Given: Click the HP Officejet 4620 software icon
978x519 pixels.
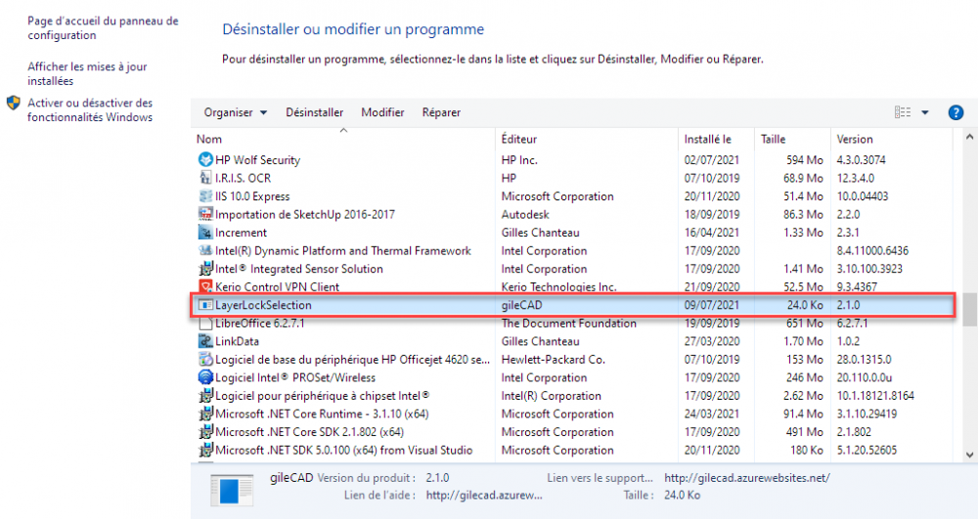Looking at the screenshot, I should pyautogui.click(x=205, y=360).
